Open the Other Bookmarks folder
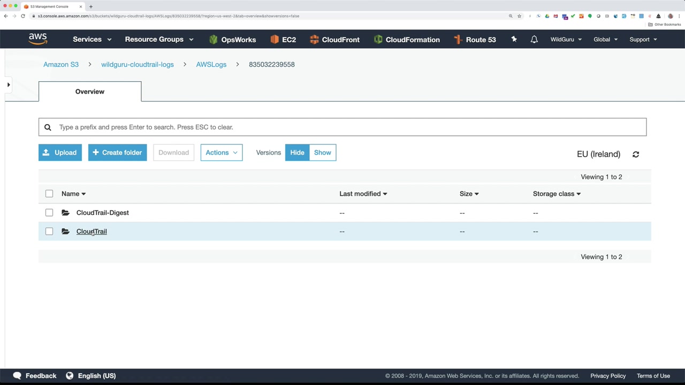 click(x=665, y=25)
